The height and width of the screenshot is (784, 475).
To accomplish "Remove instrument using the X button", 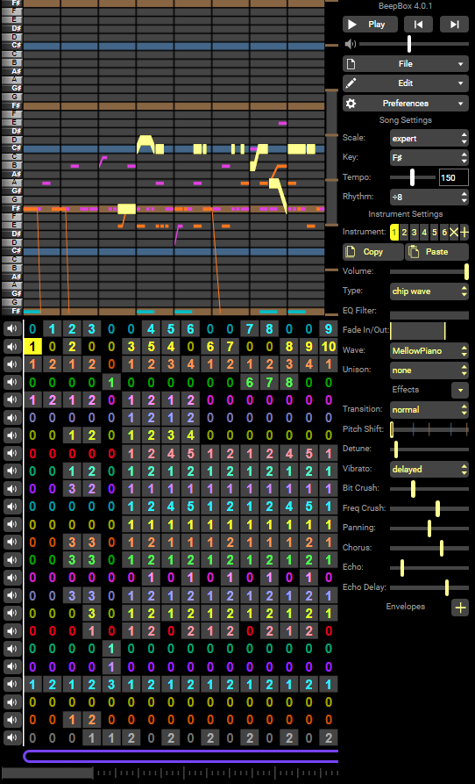I will (454, 232).
